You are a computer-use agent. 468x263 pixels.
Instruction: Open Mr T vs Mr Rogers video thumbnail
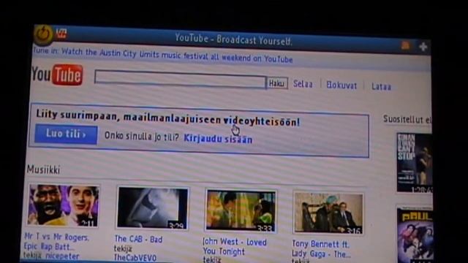(x=63, y=206)
